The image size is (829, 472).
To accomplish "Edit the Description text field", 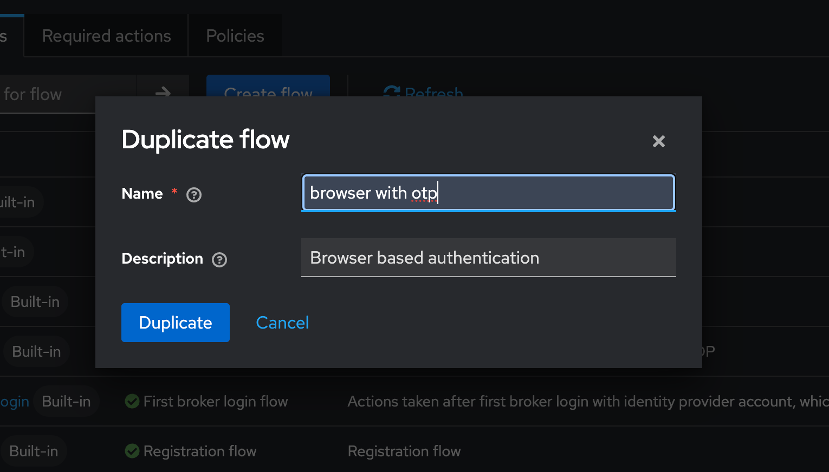I will coord(488,258).
